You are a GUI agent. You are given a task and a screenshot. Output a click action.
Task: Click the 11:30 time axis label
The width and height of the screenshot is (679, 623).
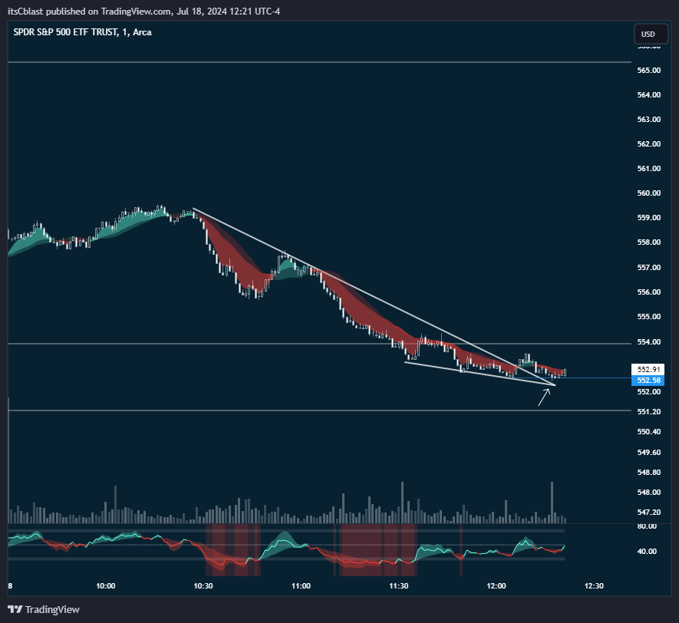click(398, 586)
